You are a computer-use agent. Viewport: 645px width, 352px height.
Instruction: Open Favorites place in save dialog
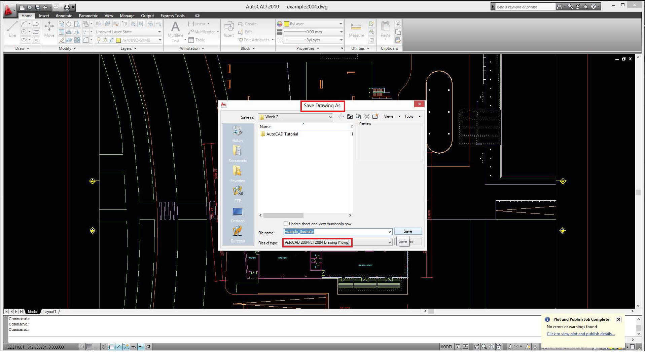238,174
